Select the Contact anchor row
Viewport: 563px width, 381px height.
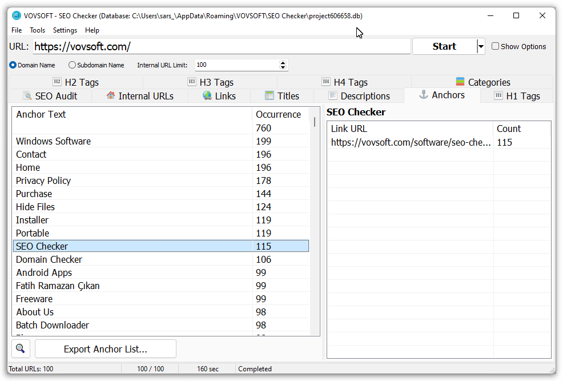click(161, 154)
